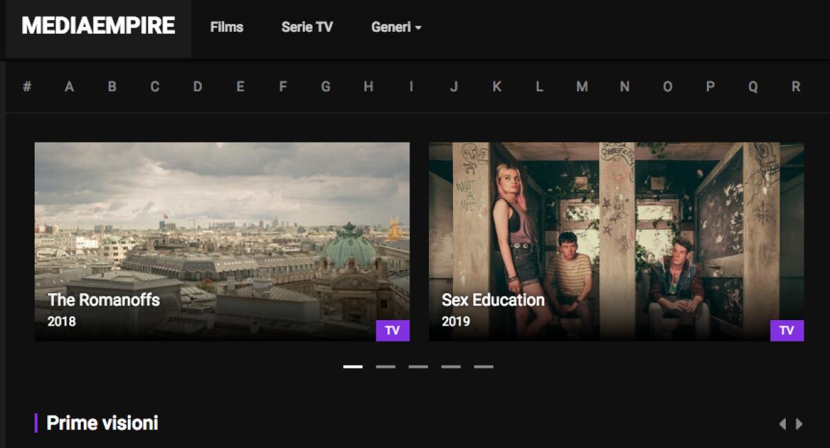Open the Serie TV section
The height and width of the screenshot is (448, 830).
(306, 28)
